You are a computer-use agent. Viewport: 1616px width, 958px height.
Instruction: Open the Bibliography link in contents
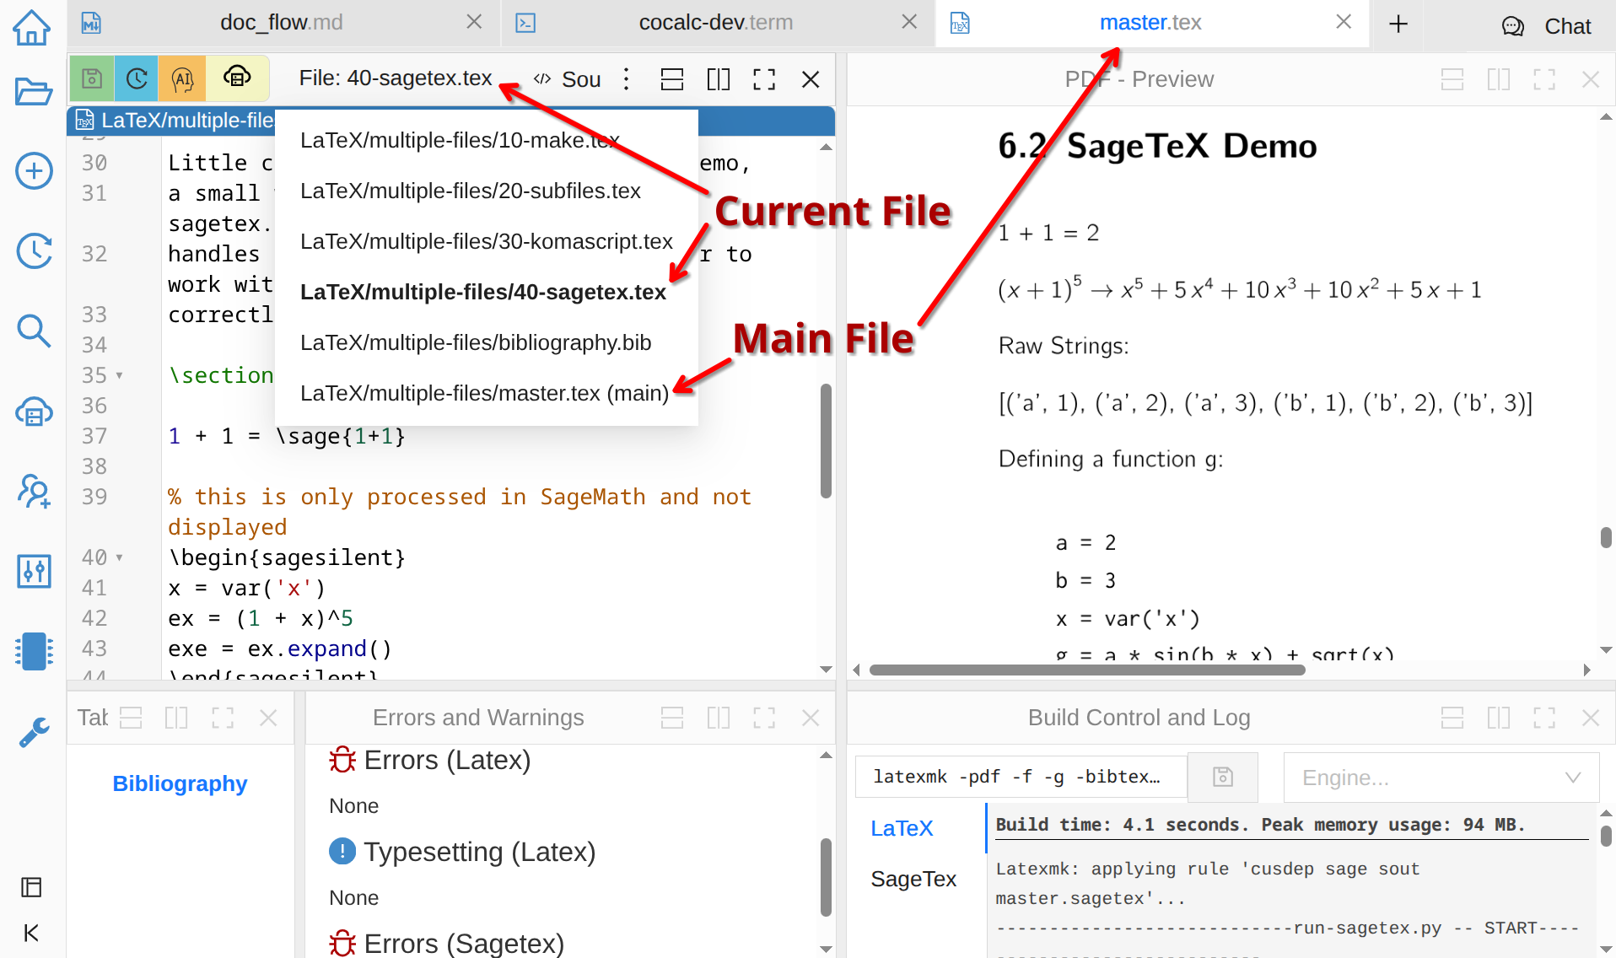[180, 783]
